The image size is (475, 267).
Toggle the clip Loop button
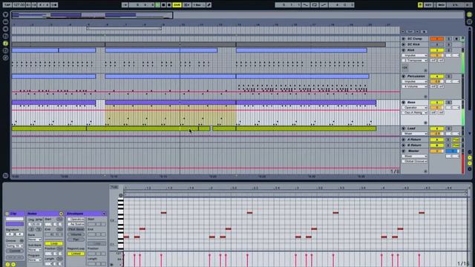pos(54,243)
